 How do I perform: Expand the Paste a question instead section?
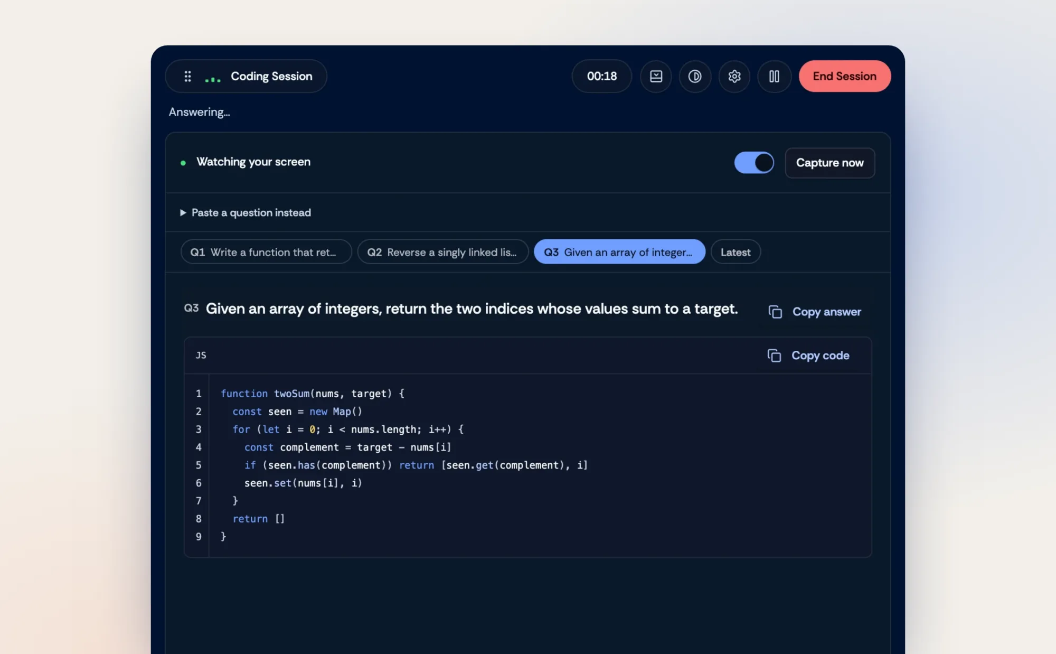coord(246,212)
